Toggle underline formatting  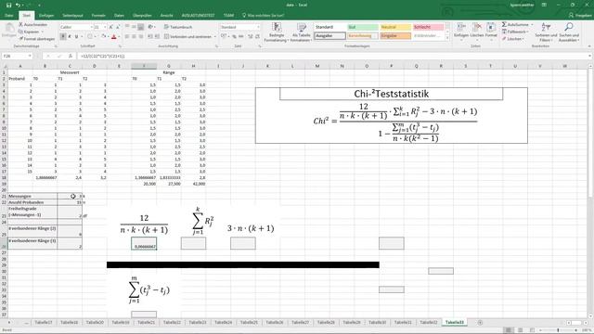(x=76, y=37)
